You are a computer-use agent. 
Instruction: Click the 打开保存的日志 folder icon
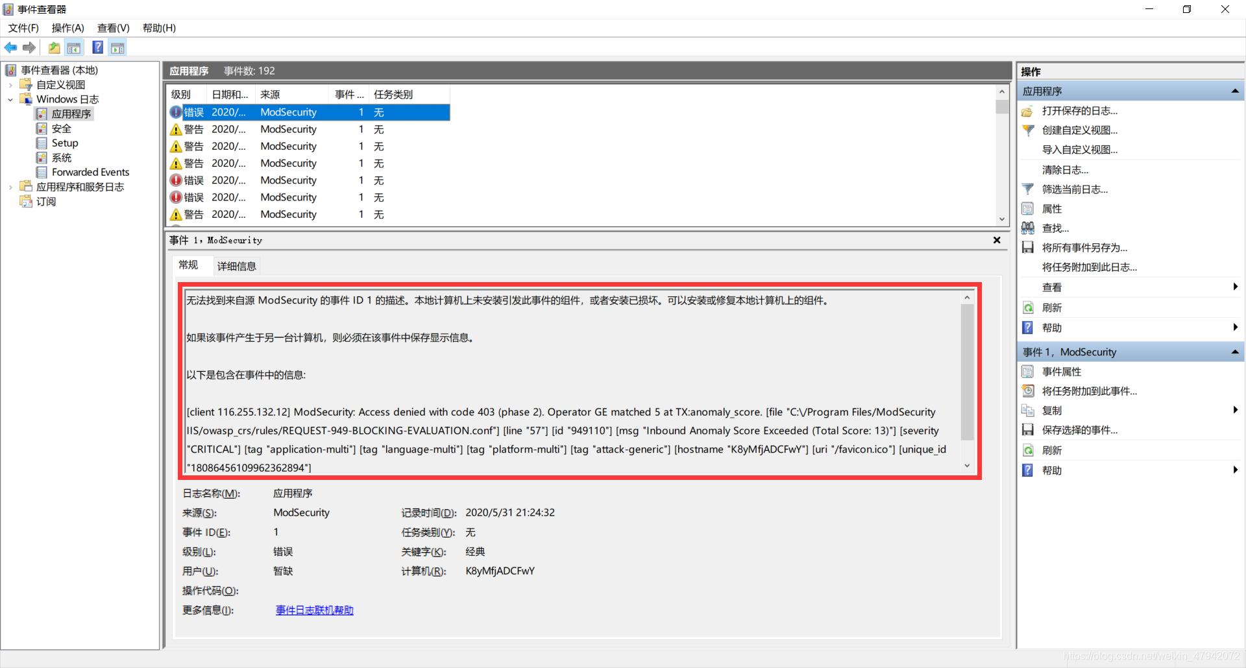click(1028, 111)
